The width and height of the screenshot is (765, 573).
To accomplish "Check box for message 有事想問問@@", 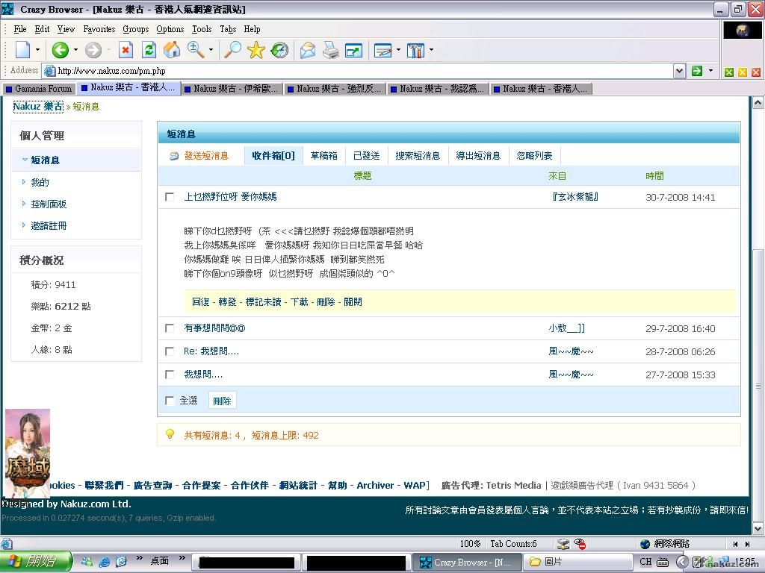I will click(x=170, y=328).
